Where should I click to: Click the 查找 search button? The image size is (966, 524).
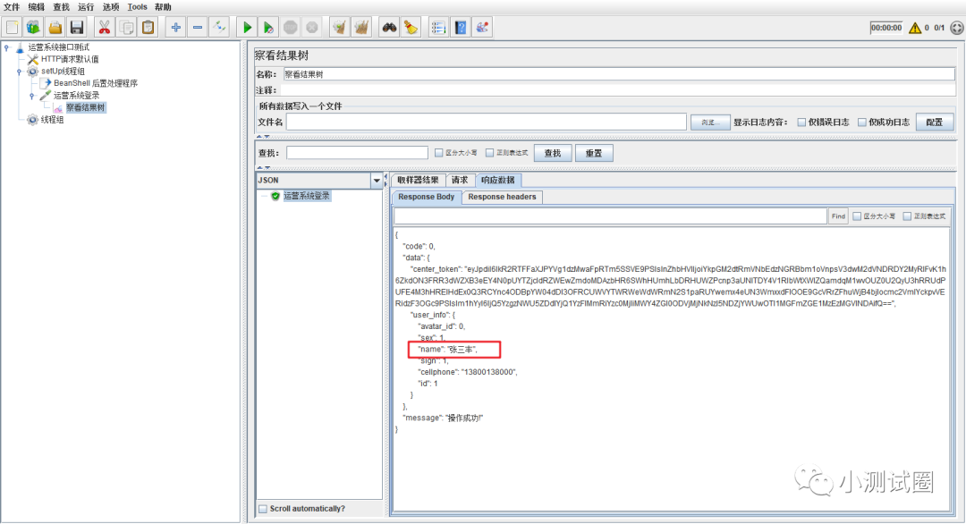553,153
